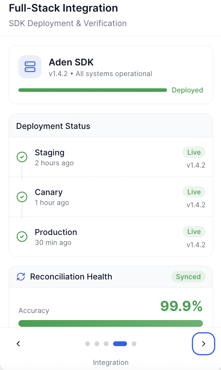Select the first pagination dot
The height and width of the screenshot is (370, 221).
[88, 344]
